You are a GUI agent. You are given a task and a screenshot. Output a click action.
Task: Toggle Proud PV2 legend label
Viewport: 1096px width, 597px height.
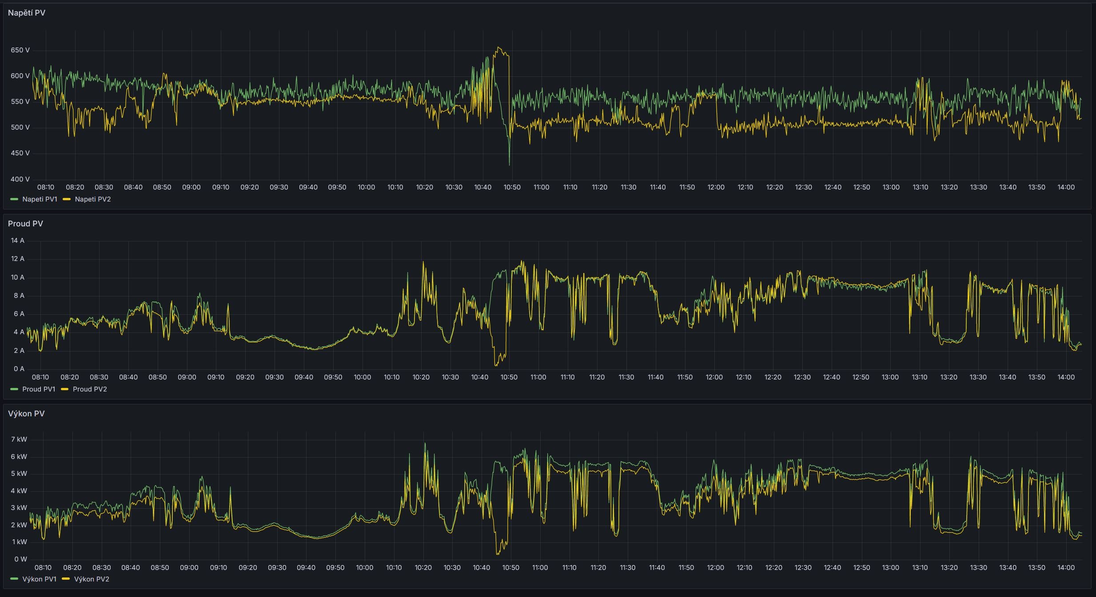90,389
